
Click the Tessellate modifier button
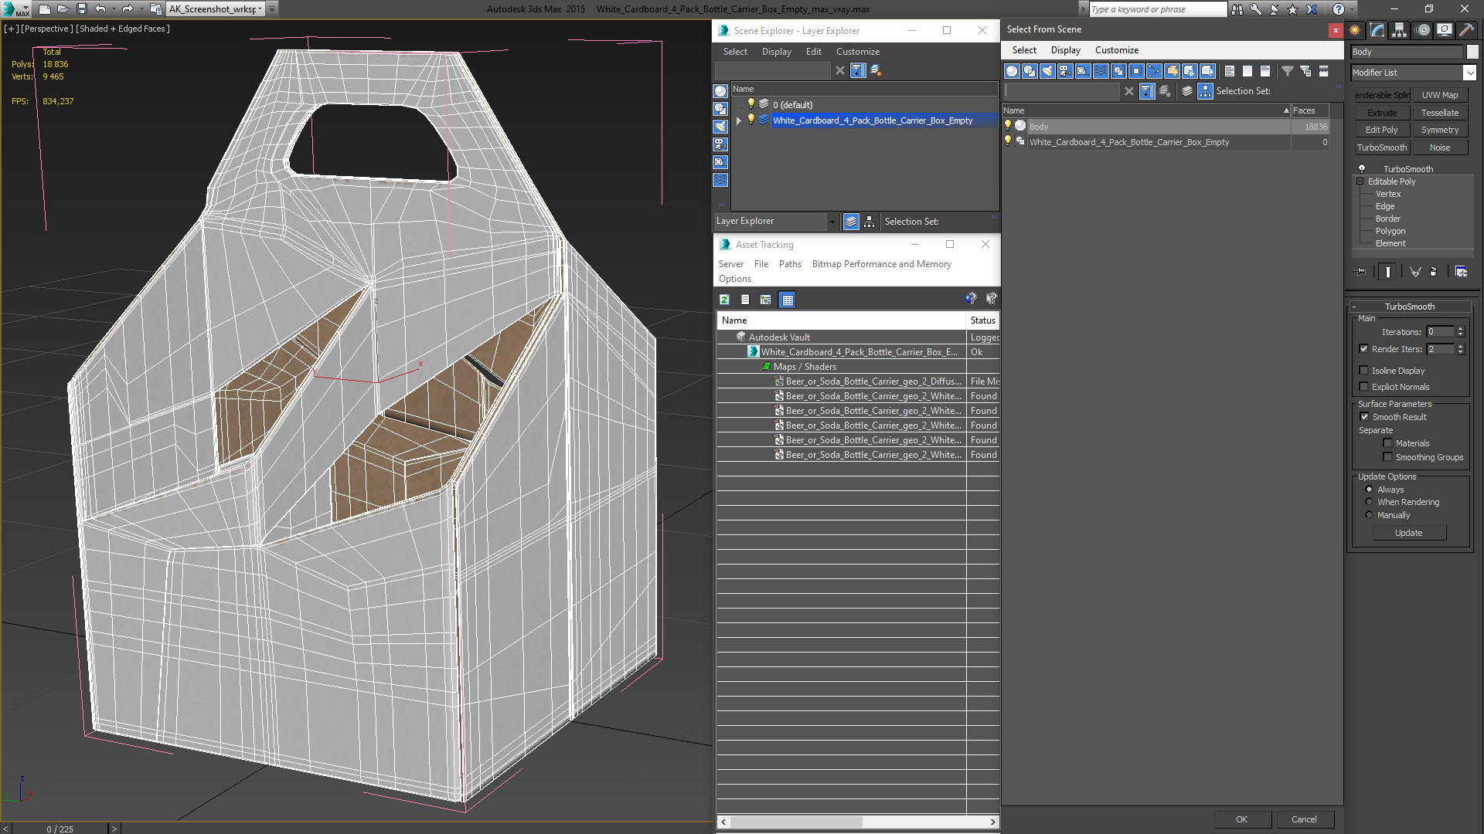click(x=1439, y=113)
